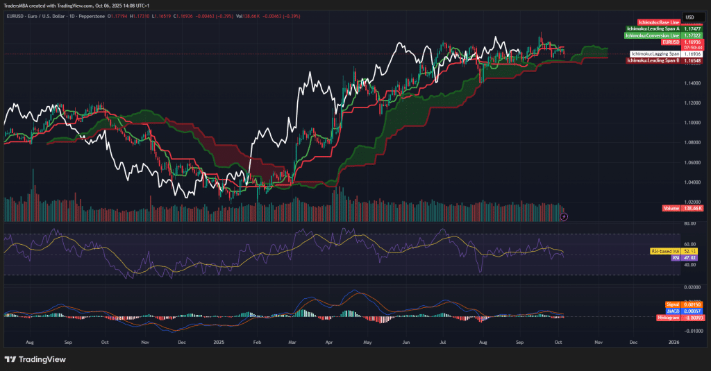Click the 2025 marker on the time axis
This screenshot has width=711, height=371.
click(219, 343)
